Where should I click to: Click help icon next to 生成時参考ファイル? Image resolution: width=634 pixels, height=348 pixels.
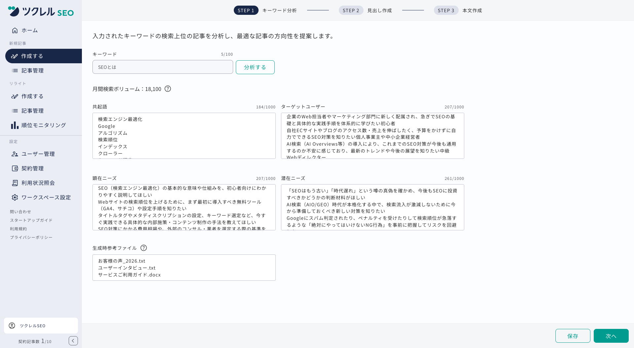coord(144,248)
